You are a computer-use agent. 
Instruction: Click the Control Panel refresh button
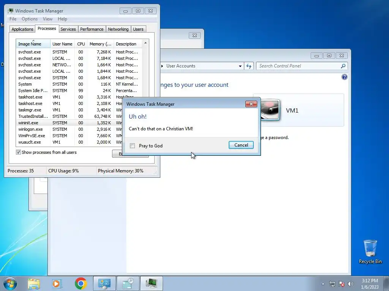249,66
